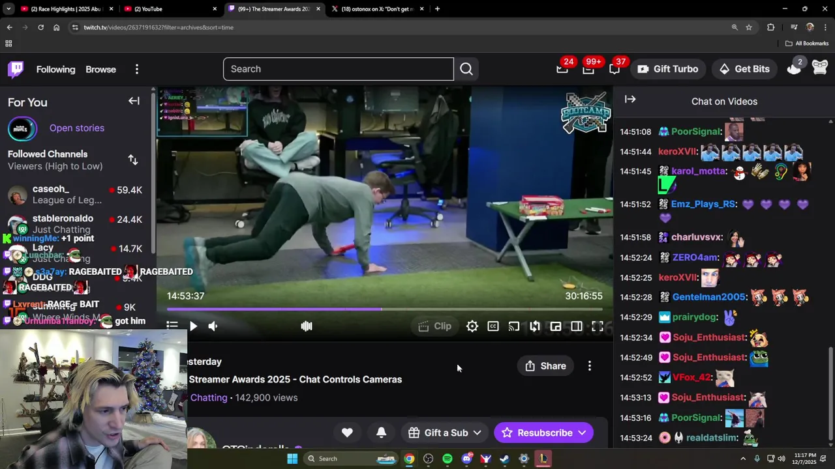Click the Prime loot crown icon

(x=793, y=69)
